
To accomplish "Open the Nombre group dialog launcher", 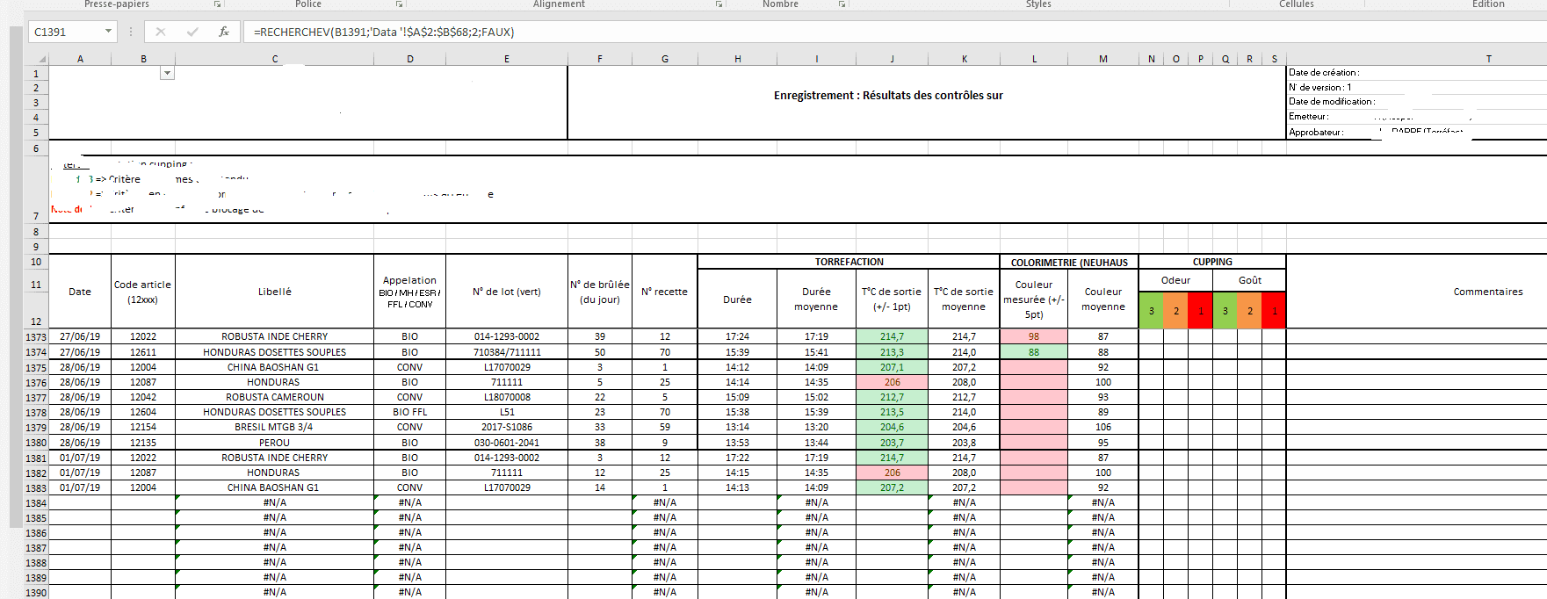I will click(842, 4).
